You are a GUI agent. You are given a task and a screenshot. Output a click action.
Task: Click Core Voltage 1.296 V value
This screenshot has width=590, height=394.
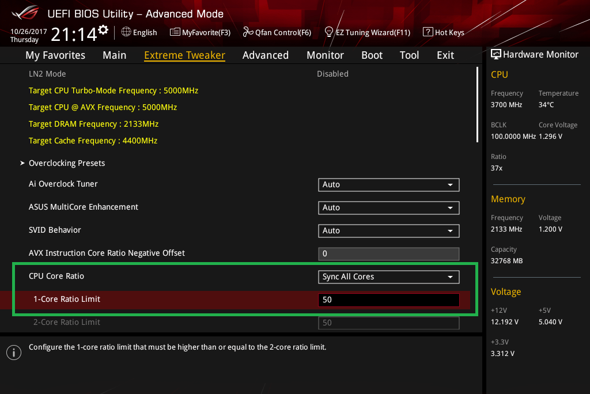[x=550, y=137]
